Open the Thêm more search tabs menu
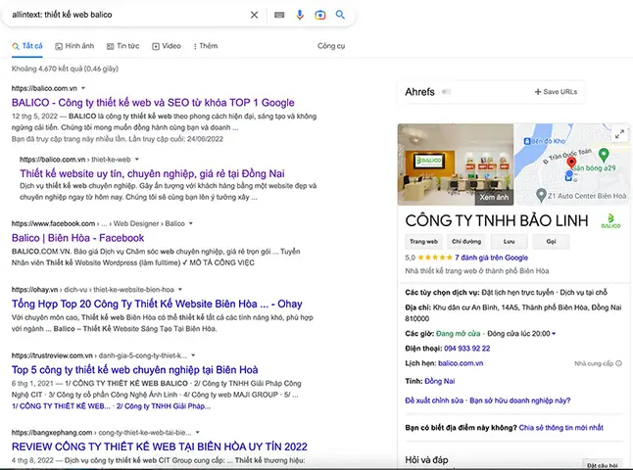633x470 pixels. (x=206, y=46)
